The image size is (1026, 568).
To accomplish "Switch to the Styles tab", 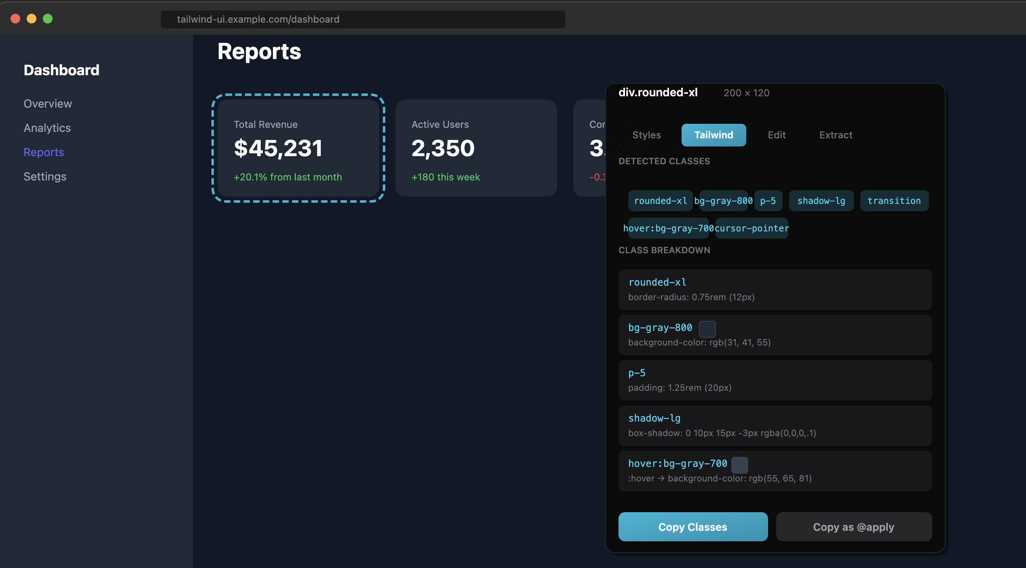I will point(646,135).
